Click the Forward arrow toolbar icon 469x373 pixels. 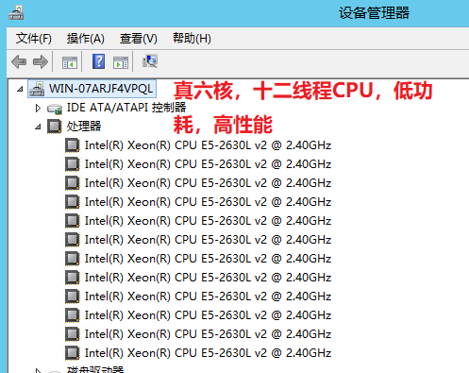point(41,61)
